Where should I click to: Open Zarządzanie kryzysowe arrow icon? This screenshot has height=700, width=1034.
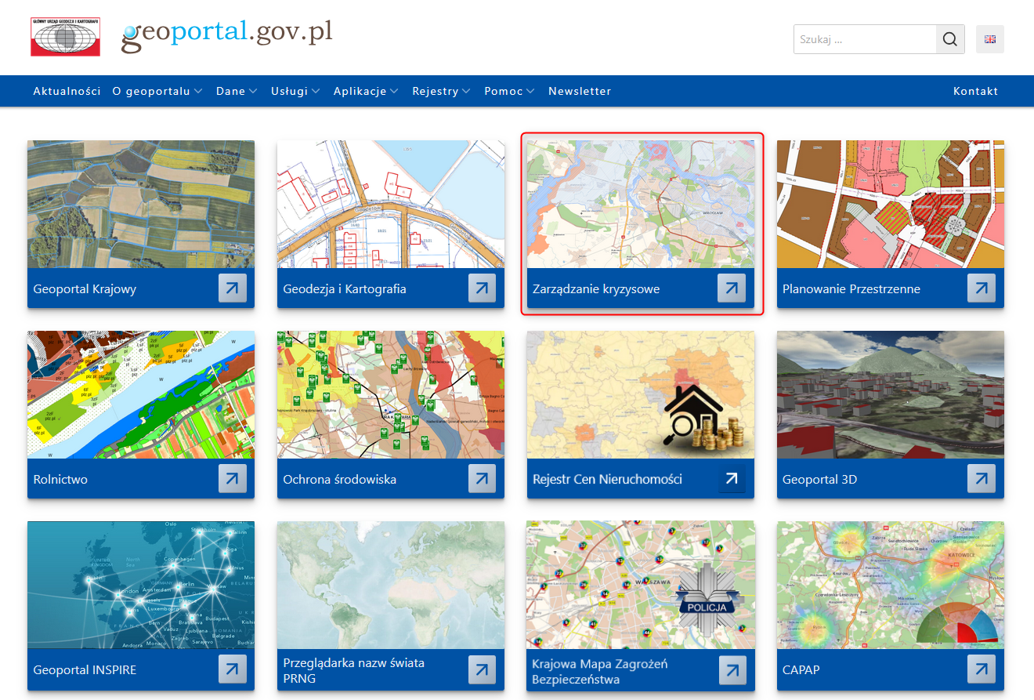[731, 288]
